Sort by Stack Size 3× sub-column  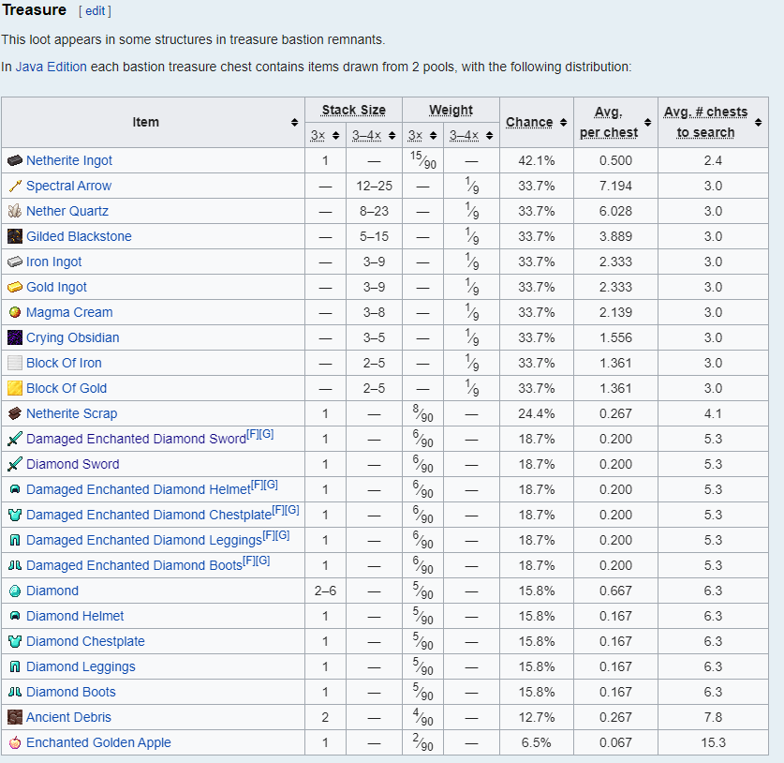[x=335, y=136]
